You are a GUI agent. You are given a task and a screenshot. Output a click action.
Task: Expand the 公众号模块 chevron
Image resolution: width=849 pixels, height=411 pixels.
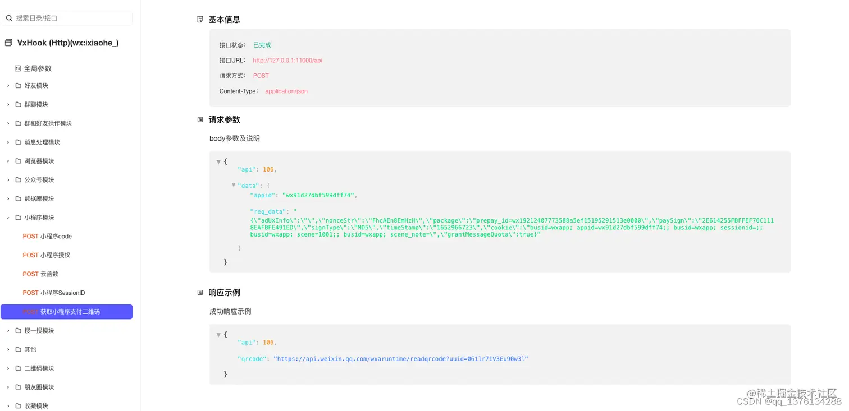tap(8, 180)
